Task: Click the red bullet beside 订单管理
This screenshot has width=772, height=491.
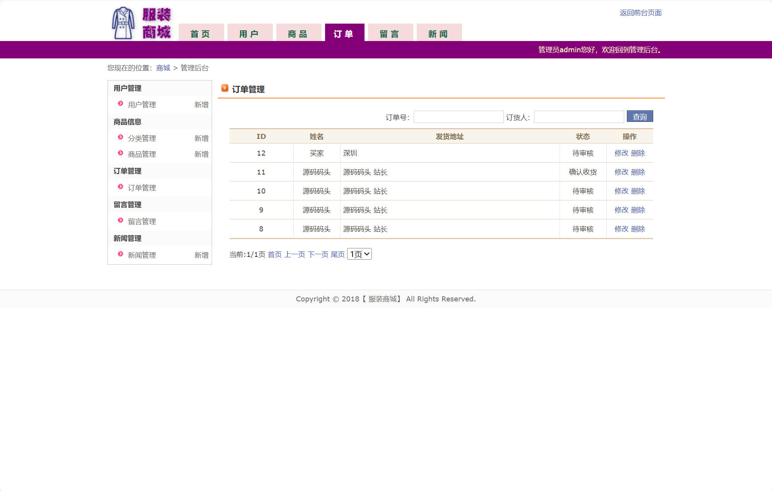Action: pyautogui.click(x=120, y=187)
